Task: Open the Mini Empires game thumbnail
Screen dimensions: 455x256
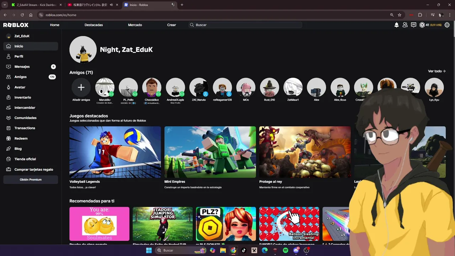Action: [210, 152]
